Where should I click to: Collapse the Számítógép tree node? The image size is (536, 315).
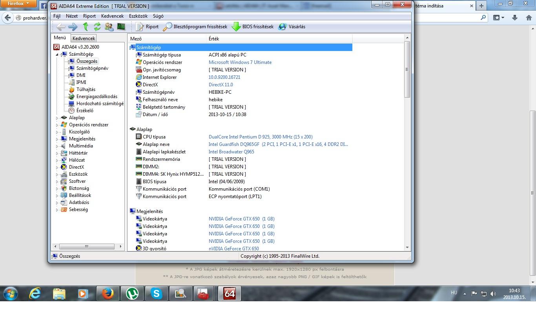pos(57,55)
